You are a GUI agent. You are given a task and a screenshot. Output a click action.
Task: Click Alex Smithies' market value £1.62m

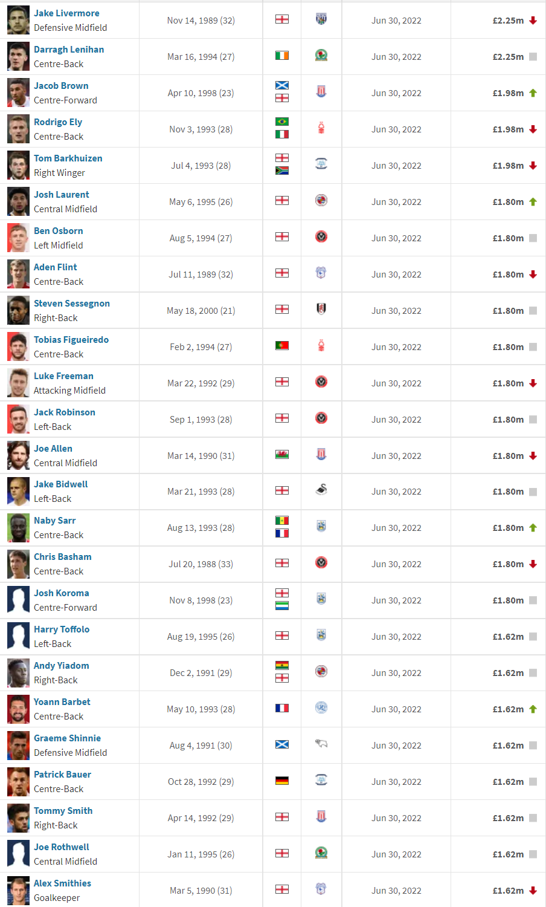(508, 891)
